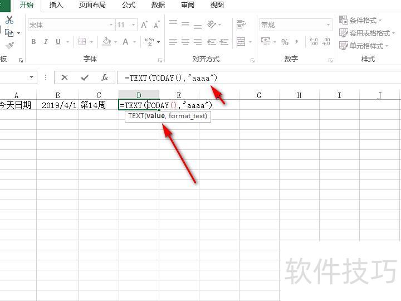Open Font group dialog launcher

point(160,60)
